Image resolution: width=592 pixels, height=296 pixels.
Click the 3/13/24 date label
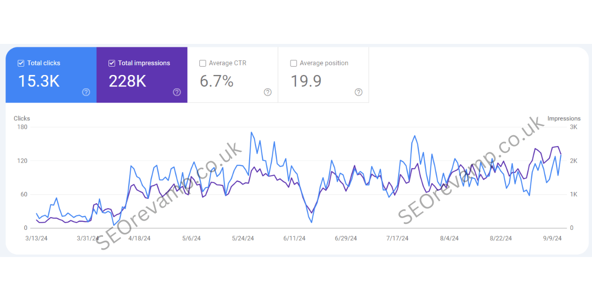(x=37, y=238)
